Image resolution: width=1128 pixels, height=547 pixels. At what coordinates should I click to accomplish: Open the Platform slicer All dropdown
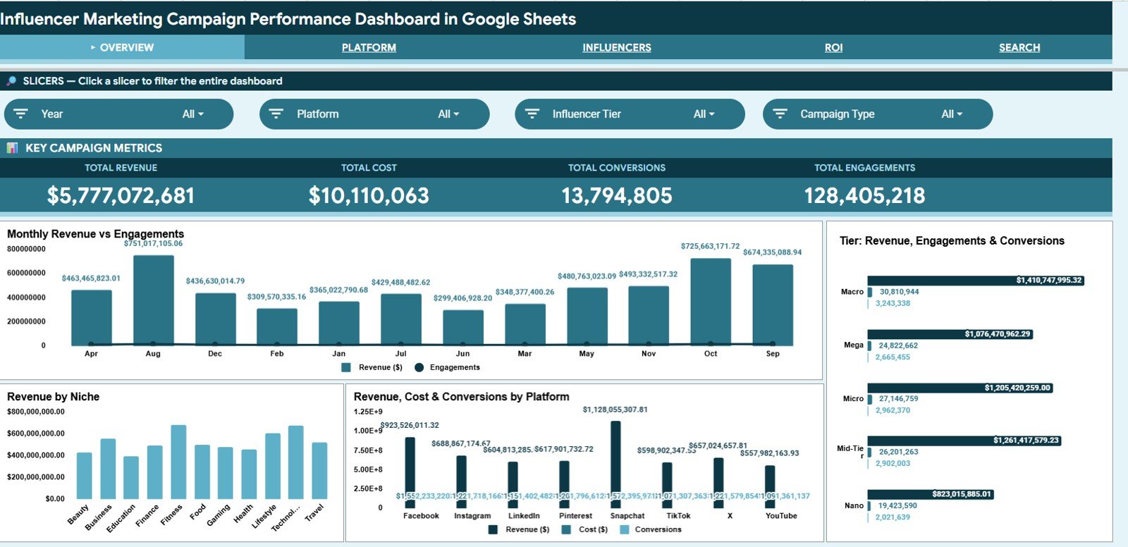448,114
